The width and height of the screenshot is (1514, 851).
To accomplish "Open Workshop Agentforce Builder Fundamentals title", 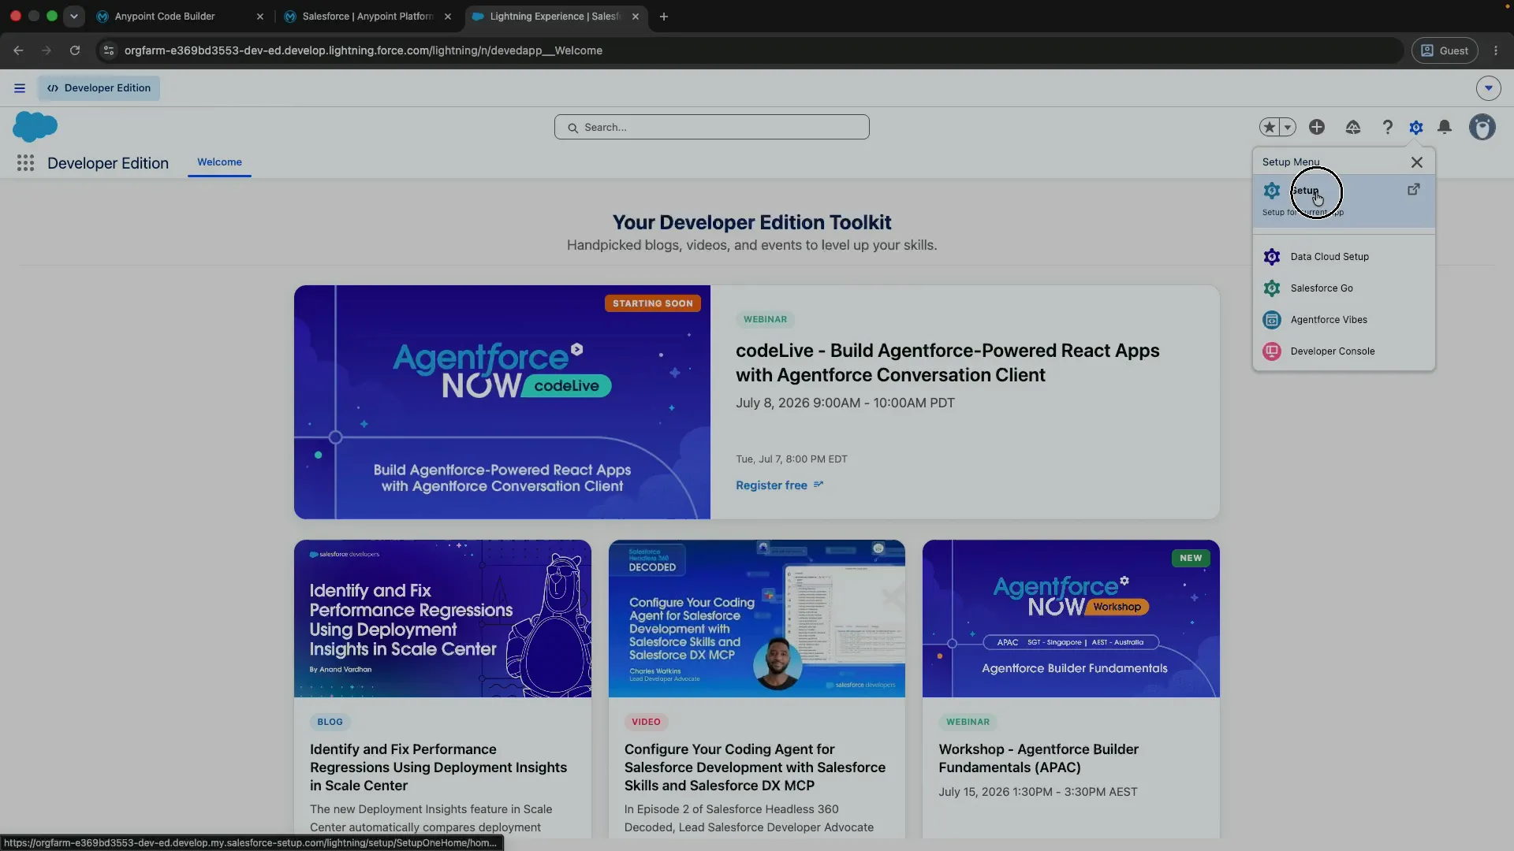I will tap(1039, 759).
